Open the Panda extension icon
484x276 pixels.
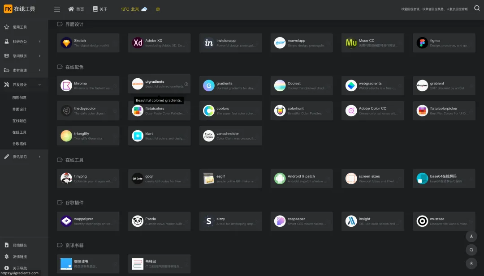(138, 221)
